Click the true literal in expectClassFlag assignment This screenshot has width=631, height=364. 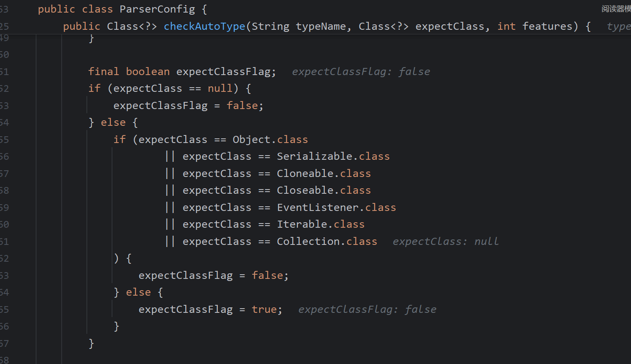[264, 309]
